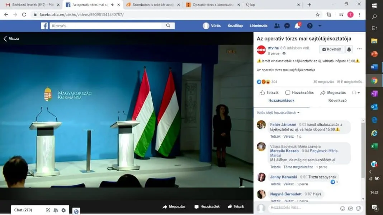
Task: Open three-dot options menu of the post
Action: click(x=359, y=49)
